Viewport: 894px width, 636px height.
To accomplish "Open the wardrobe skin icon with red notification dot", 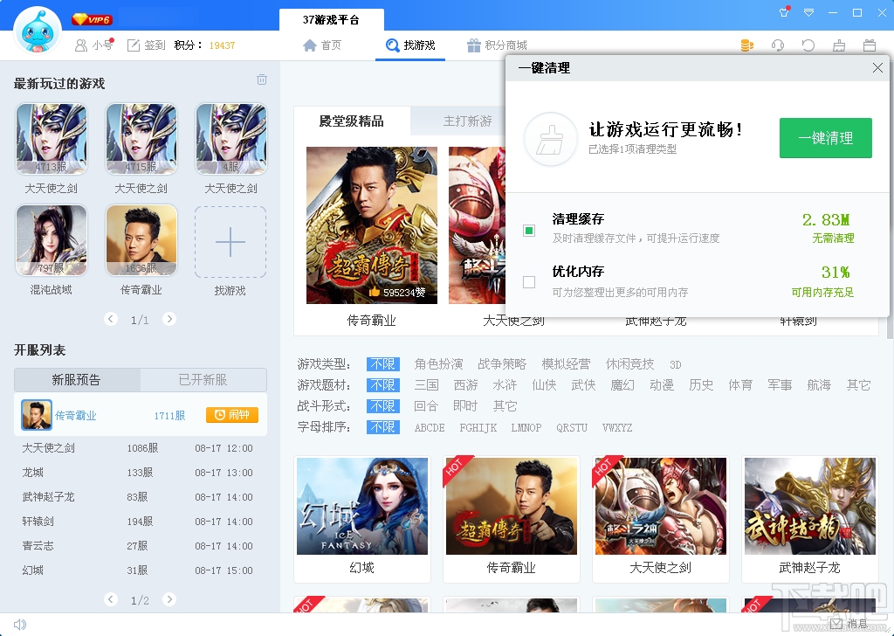I will pyautogui.click(x=783, y=13).
